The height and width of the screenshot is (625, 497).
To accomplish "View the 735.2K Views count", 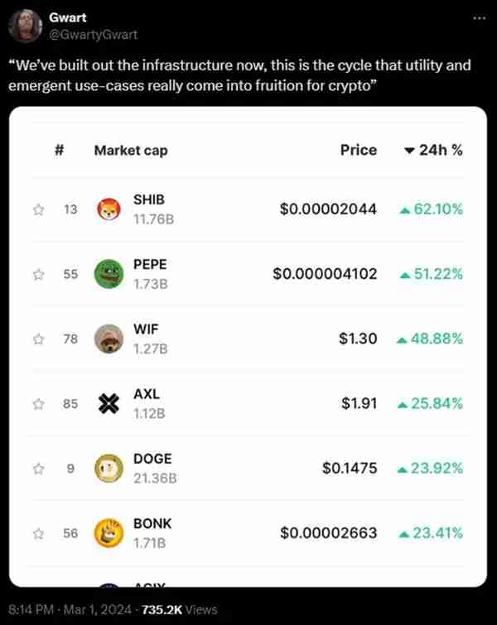I will tap(180, 609).
